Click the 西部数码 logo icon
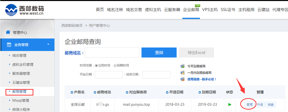The width and height of the screenshot is (288, 112). pyautogui.click(x=11, y=10)
